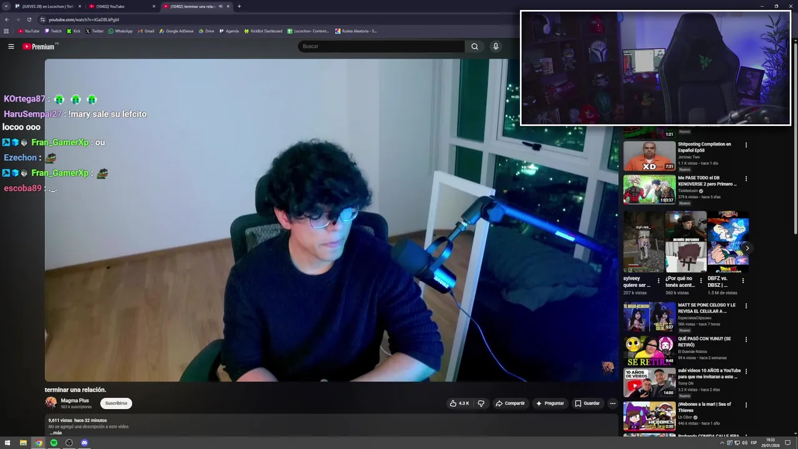Open the Ruleta Aleatoria bookmark
Screen dimensions: 798x449
[x=356, y=31]
